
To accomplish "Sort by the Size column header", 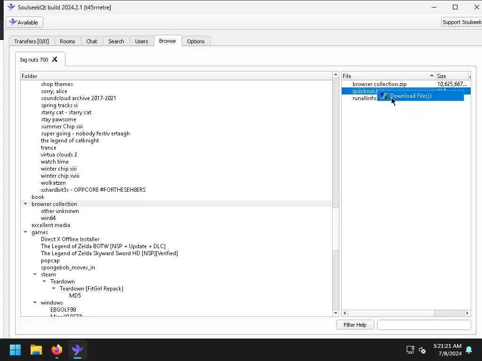I will [x=452, y=76].
